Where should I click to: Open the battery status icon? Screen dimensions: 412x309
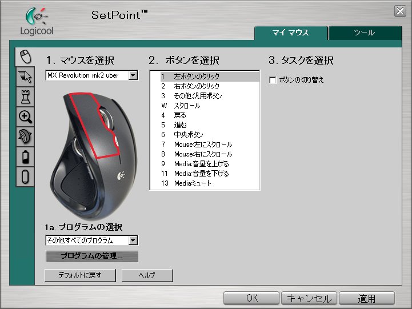(x=25, y=156)
